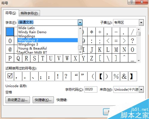Viewport: 149px width, 119px height.
Task: Expand the 子集 subset dropdown
Action: pyautogui.click(x=141, y=22)
